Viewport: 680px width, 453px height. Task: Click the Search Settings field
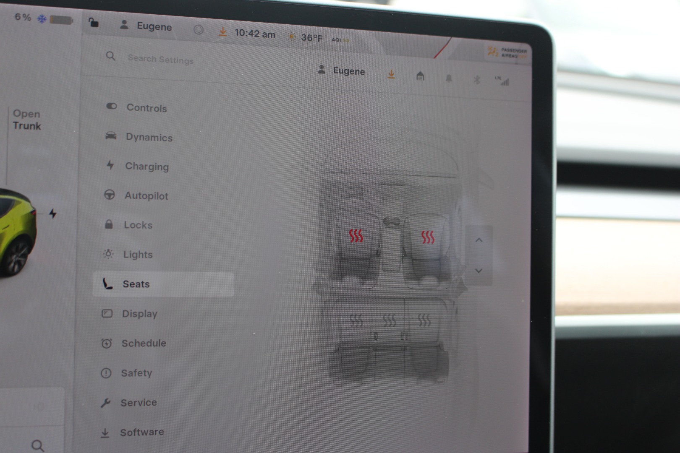160,59
